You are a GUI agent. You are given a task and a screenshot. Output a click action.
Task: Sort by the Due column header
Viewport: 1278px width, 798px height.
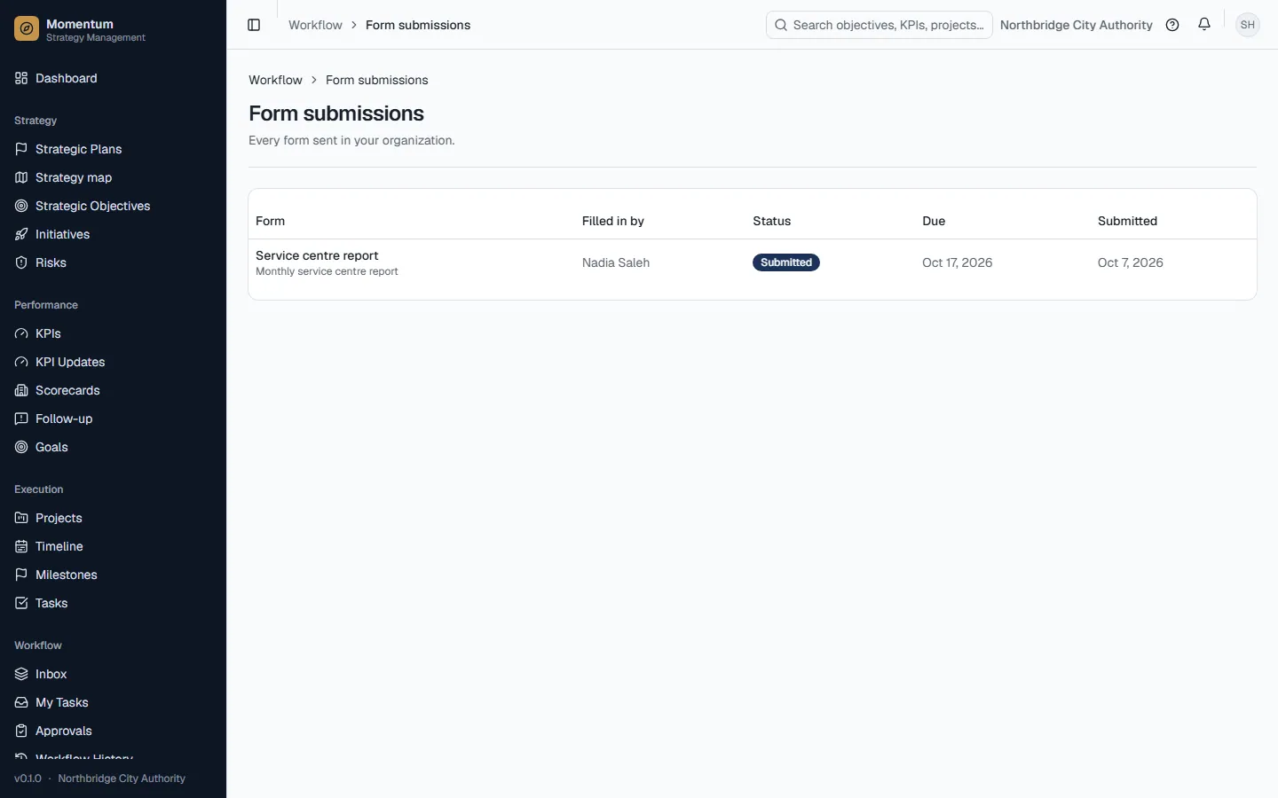934,221
